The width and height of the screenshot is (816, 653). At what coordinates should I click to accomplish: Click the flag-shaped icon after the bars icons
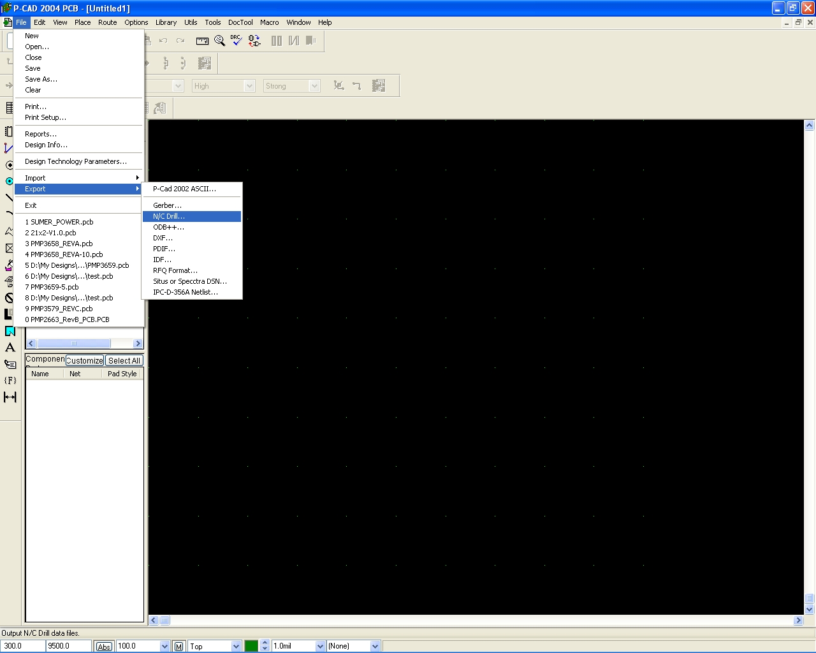coord(311,41)
